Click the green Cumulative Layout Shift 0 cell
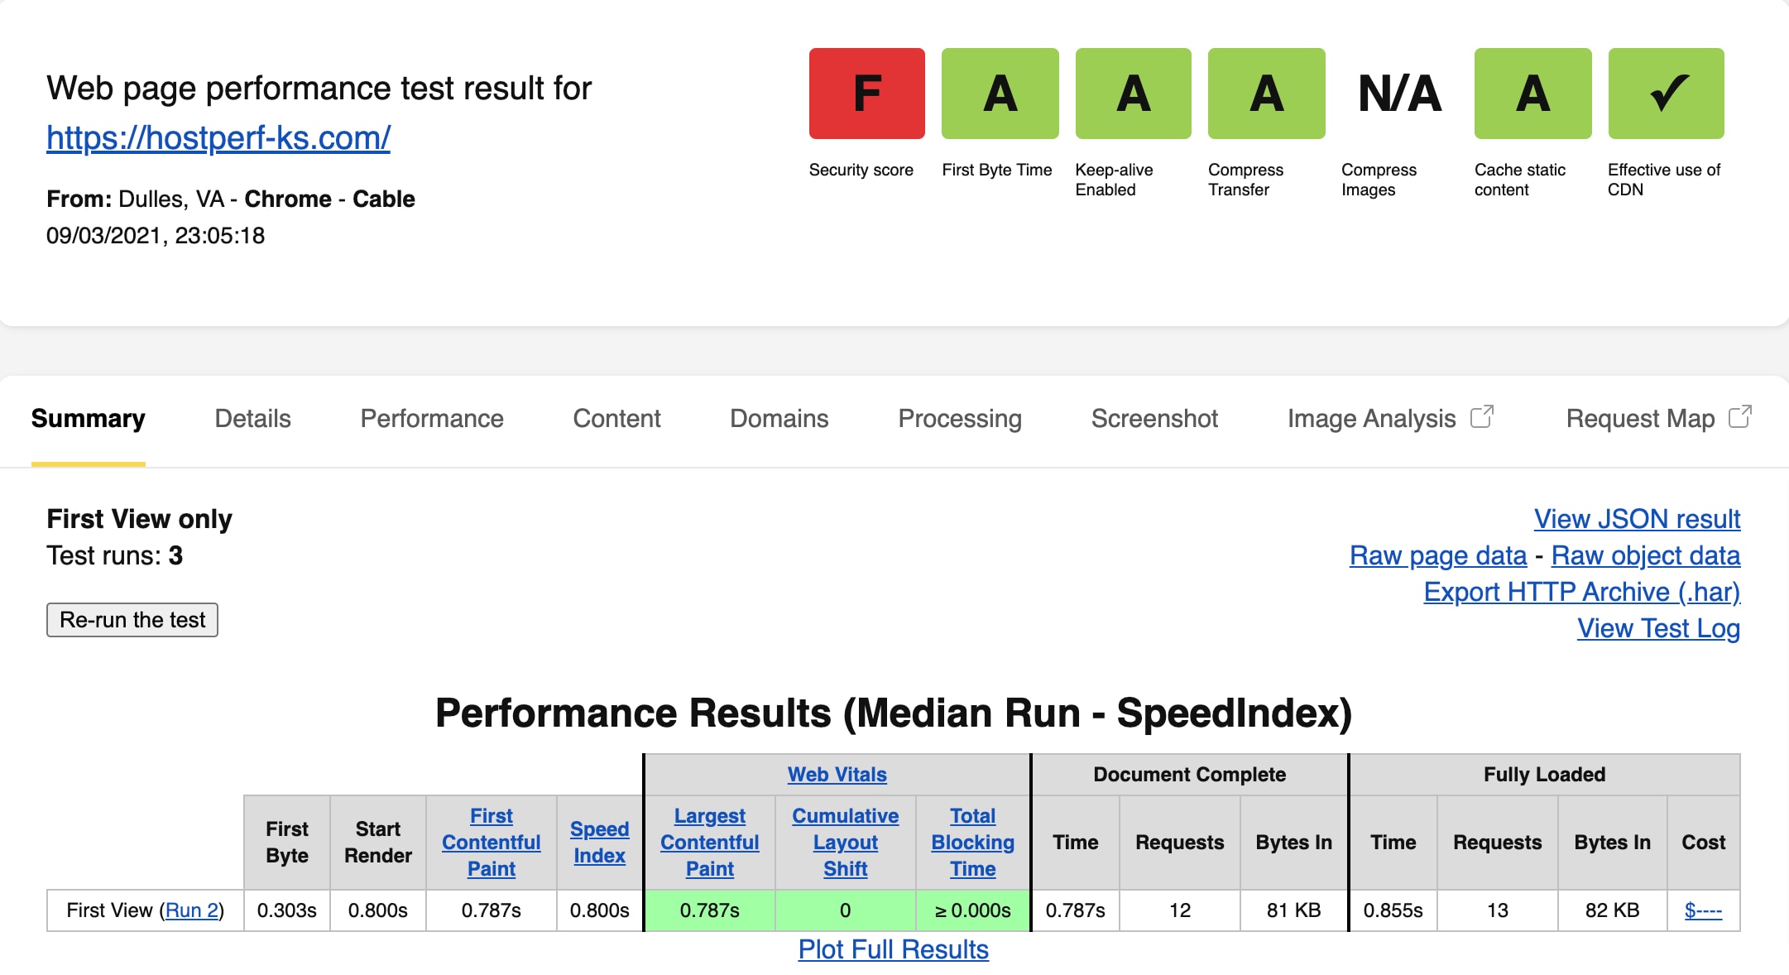The image size is (1789, 975). 846,910
